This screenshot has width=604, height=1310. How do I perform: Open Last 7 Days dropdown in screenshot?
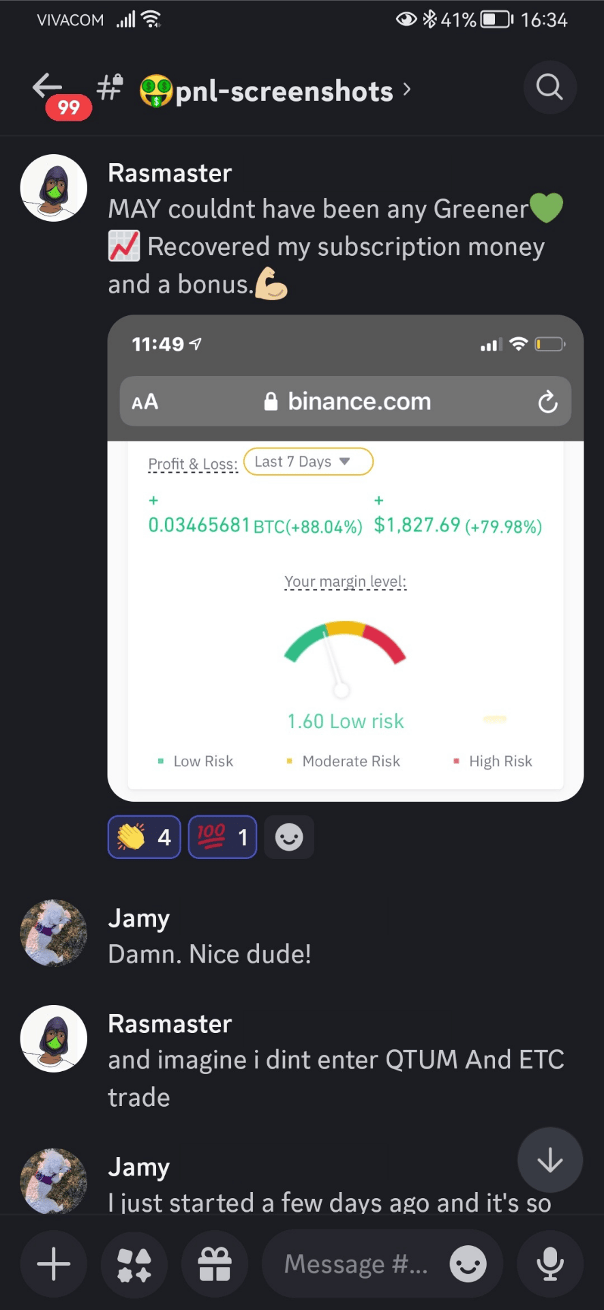pyautogui.click(x=308, y=462)
